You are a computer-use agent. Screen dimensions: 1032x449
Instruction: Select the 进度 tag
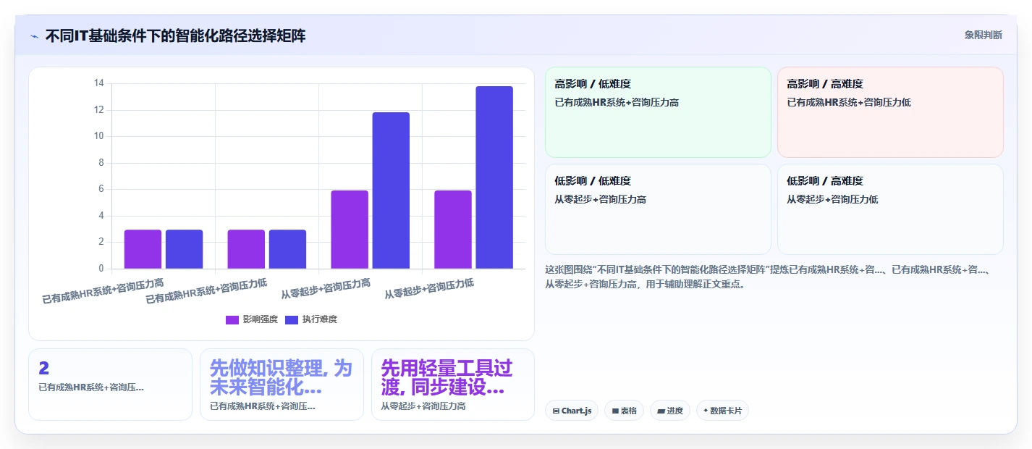point(669,411)
